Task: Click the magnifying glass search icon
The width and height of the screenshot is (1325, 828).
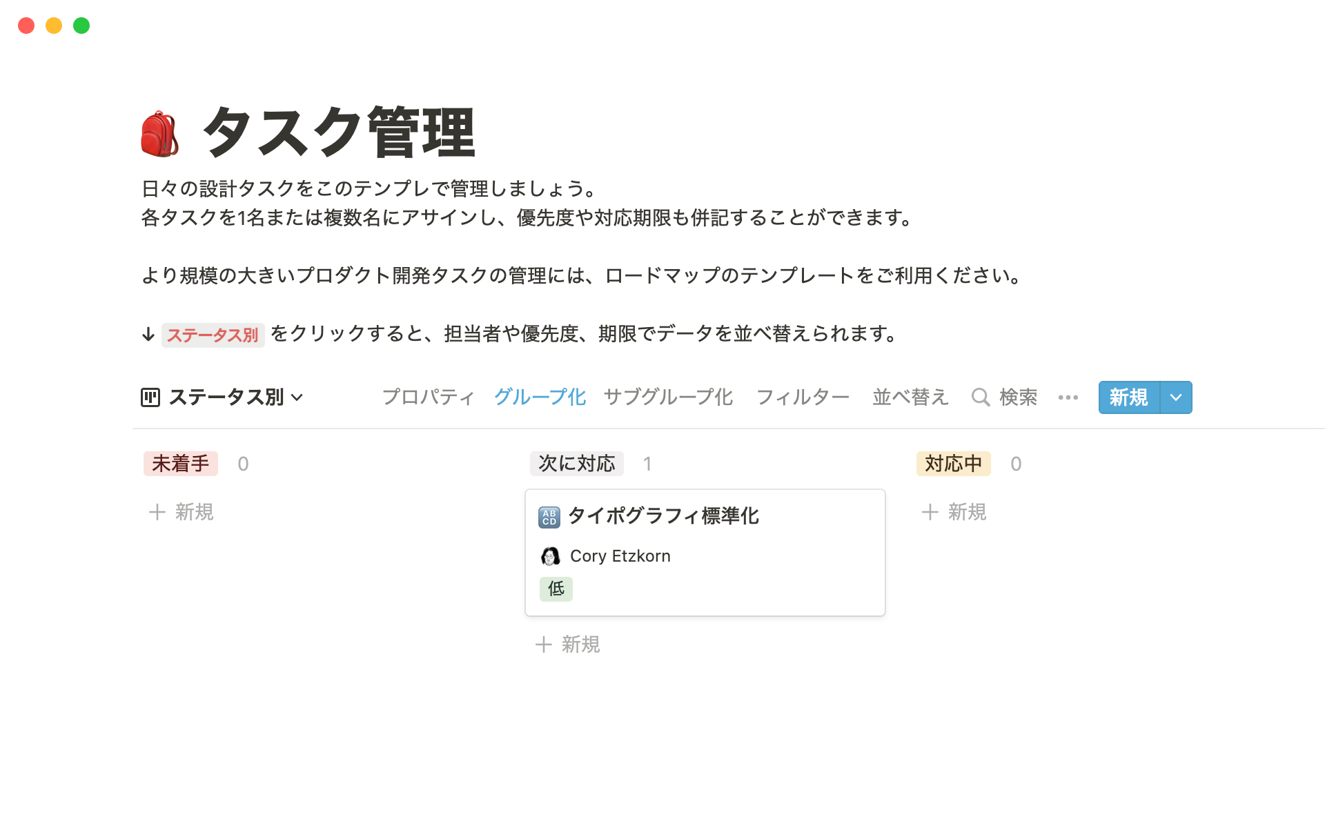Action: (980, 397)
